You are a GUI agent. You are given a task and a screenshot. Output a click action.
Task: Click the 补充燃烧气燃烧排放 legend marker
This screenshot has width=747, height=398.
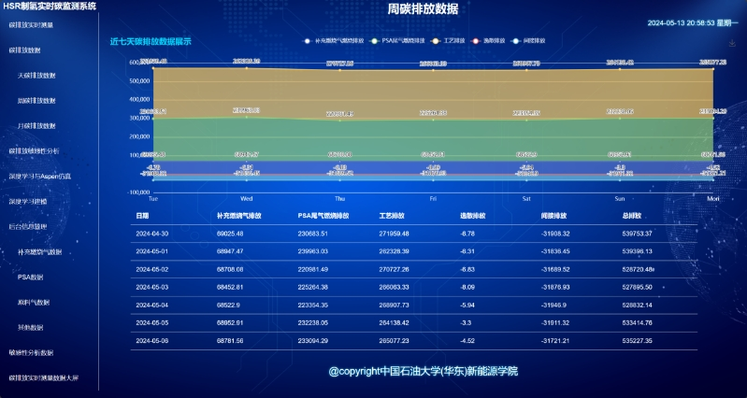pos(308,41)
